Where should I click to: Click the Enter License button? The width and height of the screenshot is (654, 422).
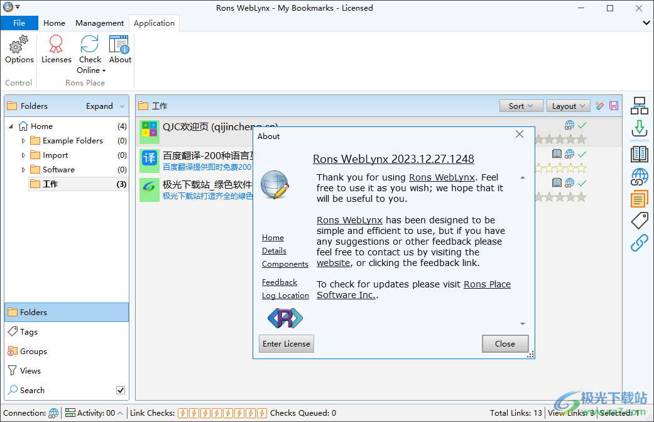286,344
